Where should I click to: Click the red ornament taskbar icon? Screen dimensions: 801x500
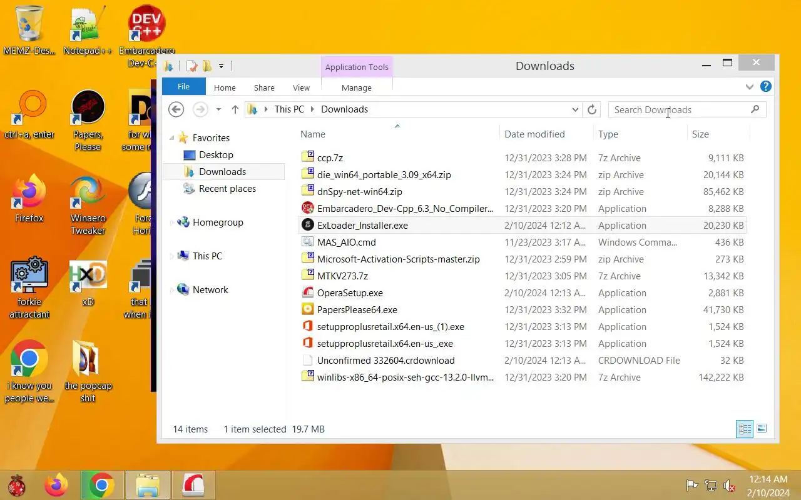[17, 485]
